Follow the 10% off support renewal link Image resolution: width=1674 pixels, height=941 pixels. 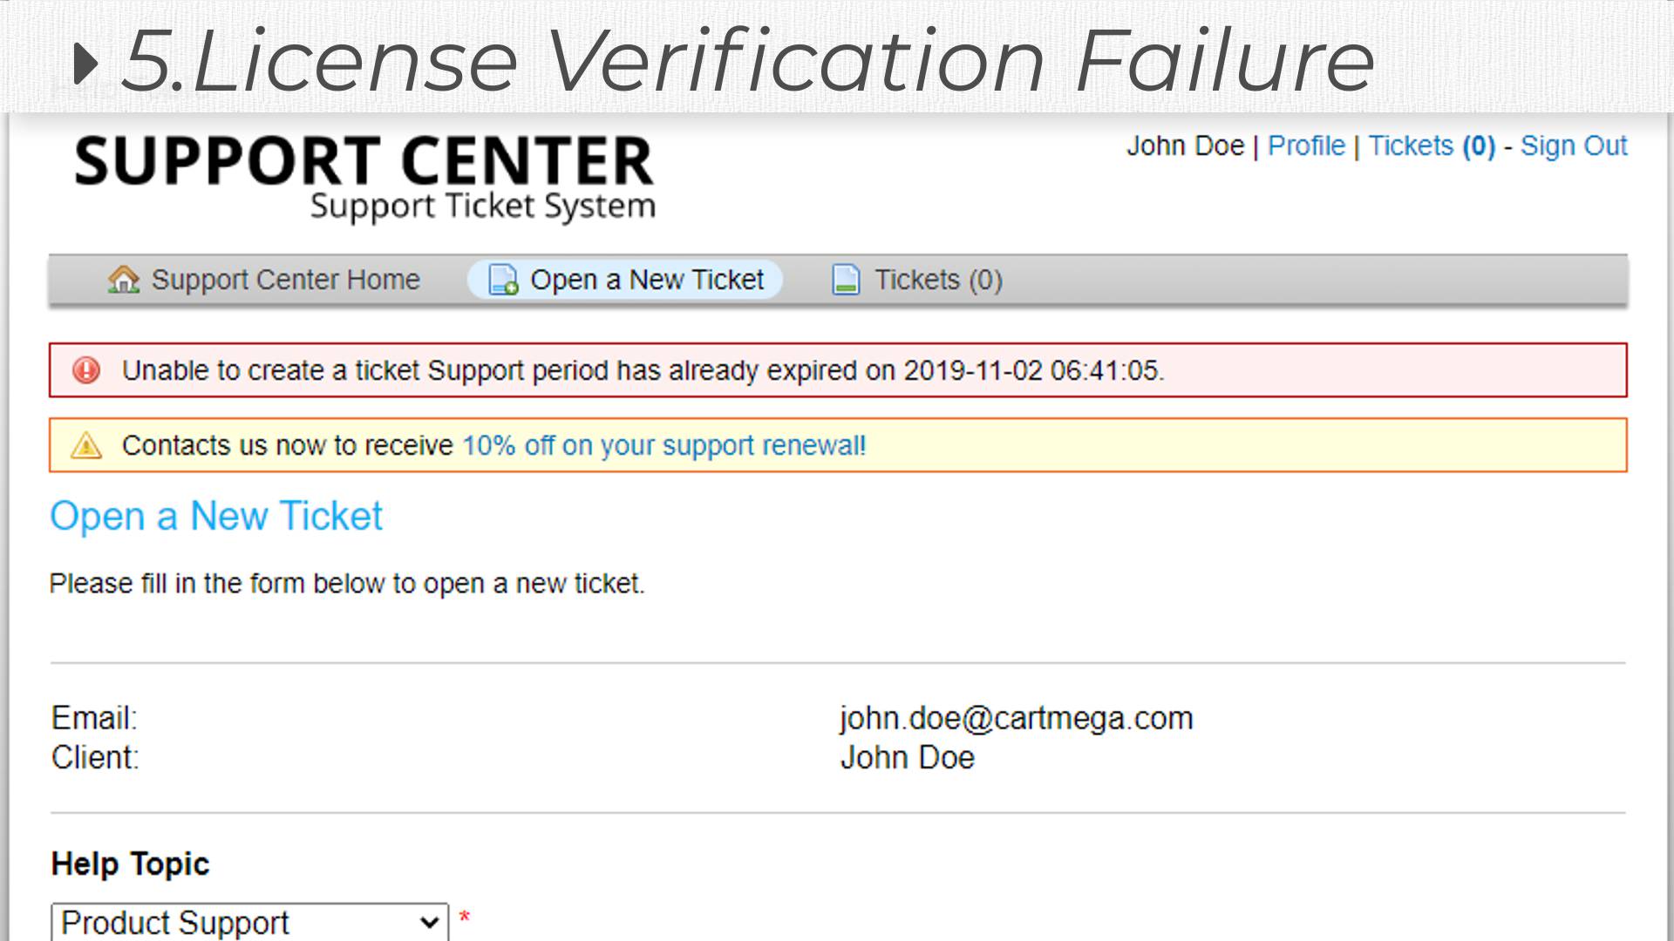[663, 445]
